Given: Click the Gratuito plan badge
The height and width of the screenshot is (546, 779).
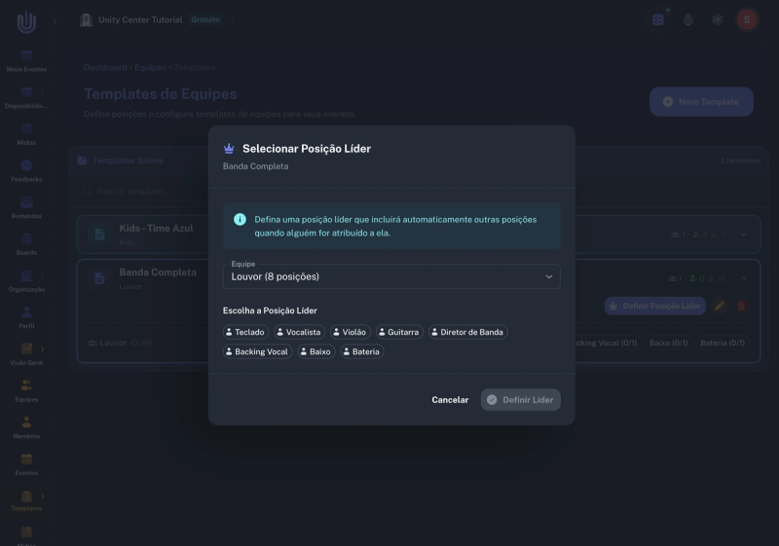Looking at the screenshot, I should [205, 19].
